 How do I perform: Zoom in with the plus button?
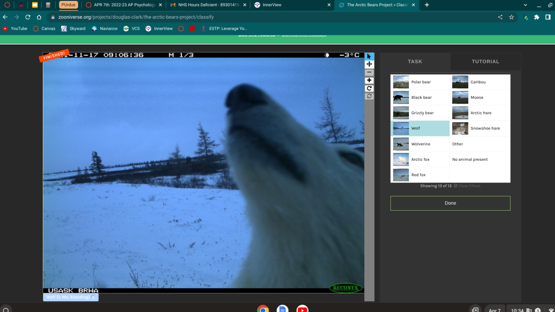coord(369,80)
